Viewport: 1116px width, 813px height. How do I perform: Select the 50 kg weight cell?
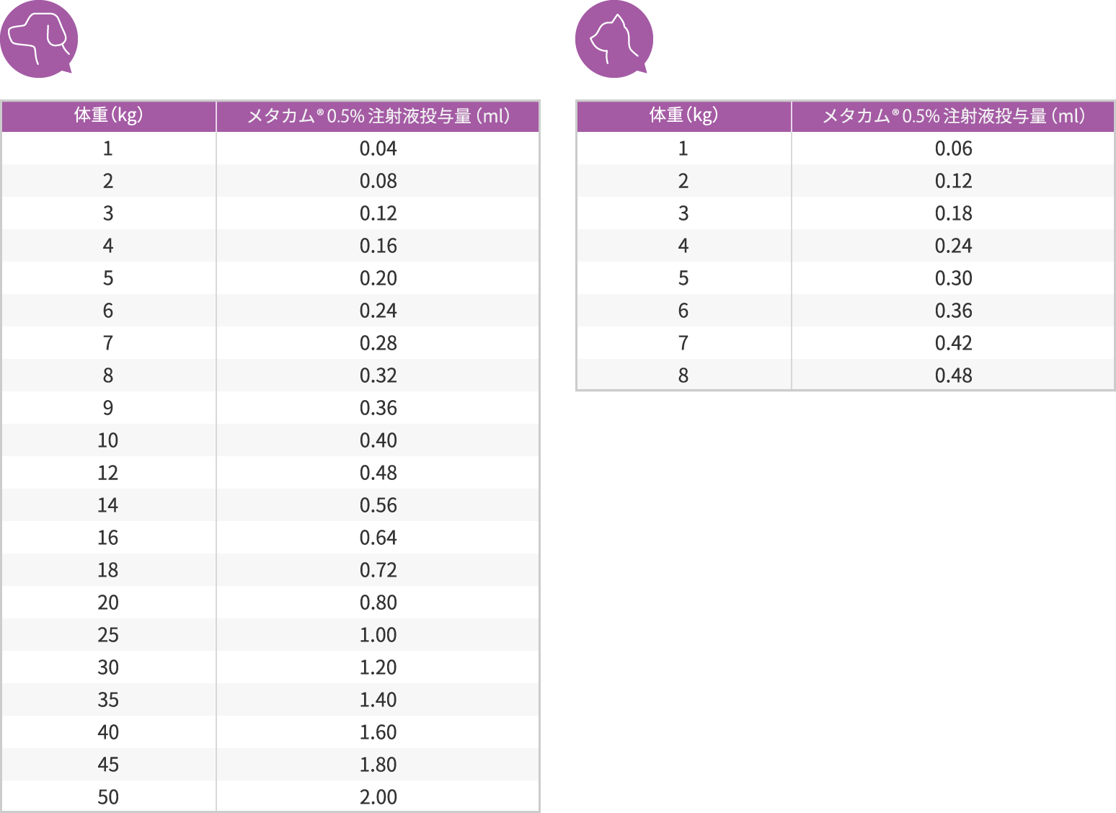[x=108, y=797]
